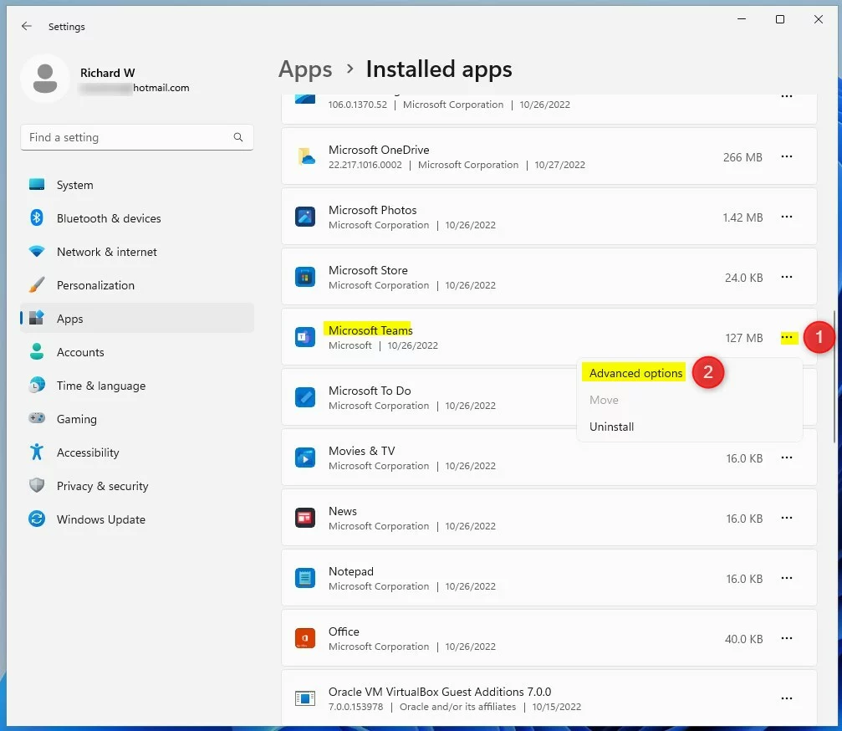Click the News app icon
Screen dimensions: 842x731
305,519
